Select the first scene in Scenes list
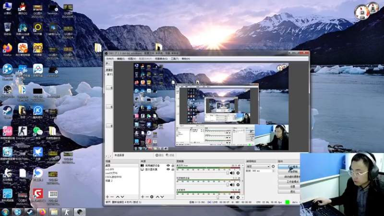The width and height of the screenshot is (384, 216). (122, 166)
